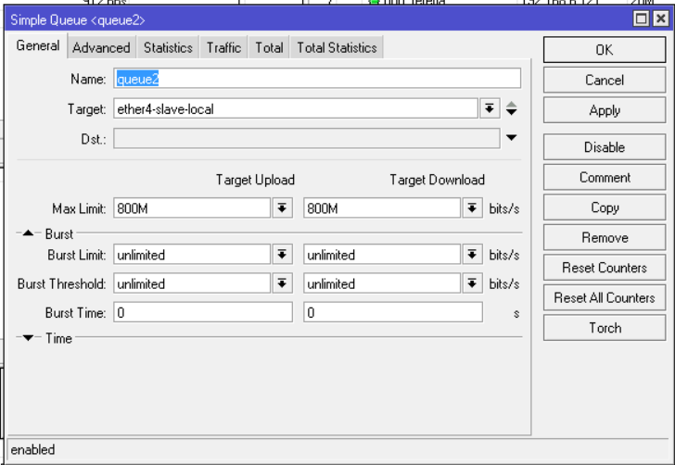Image resolution: width=675 pixels, height=465 pixels.
Task: Collapse the Burst section
Action: click(28, 233)
